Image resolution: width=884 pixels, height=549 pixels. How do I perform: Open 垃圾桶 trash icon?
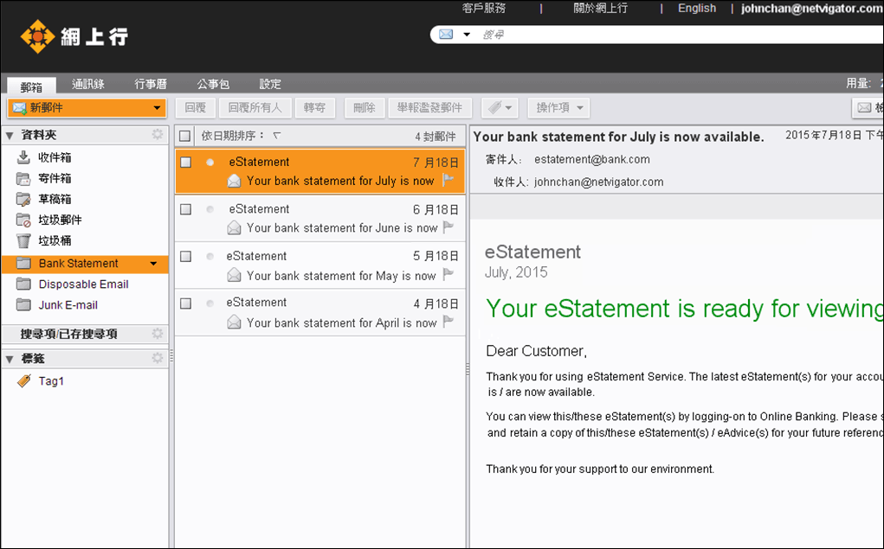[x=23, y=241]
